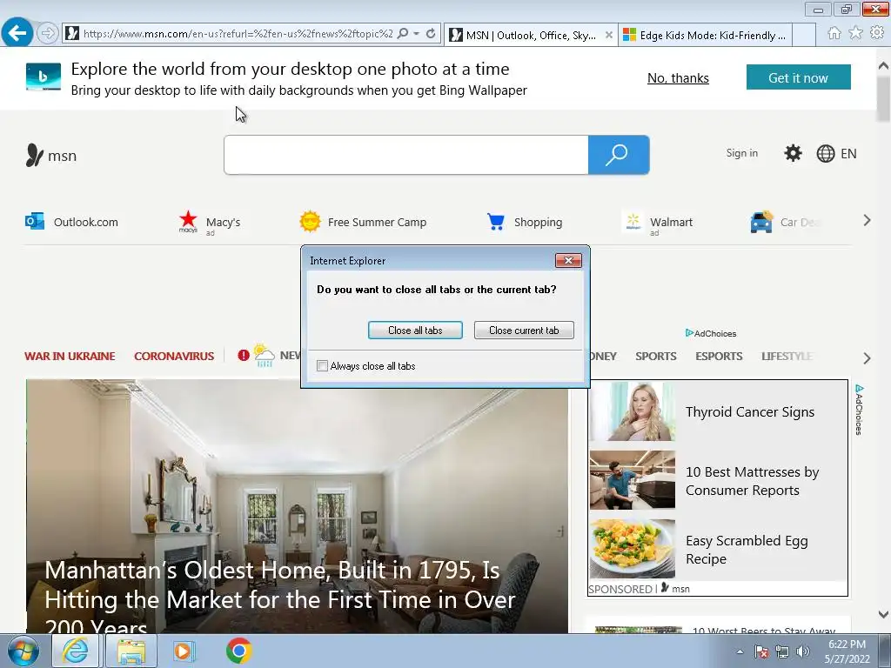Click the address bar search magnifier icon

pos(403,34)
